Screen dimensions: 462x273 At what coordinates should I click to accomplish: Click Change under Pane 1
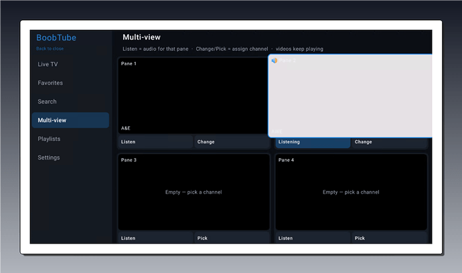click(232, 142)
